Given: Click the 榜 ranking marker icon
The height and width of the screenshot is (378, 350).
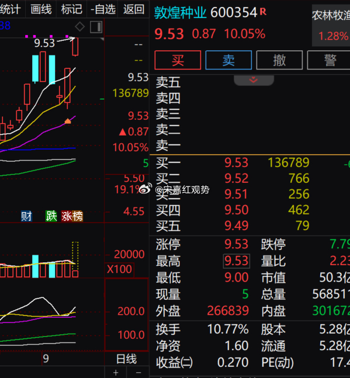Looking at the screenshot, I should click(x=77, y=216).
